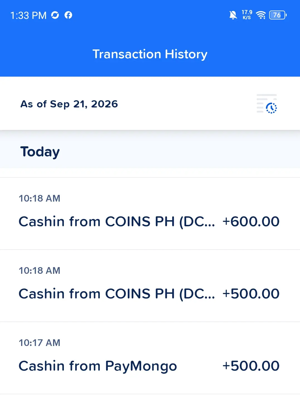
Task: Tap the COINS PH +500.00 amount
Action: [251, 294]
